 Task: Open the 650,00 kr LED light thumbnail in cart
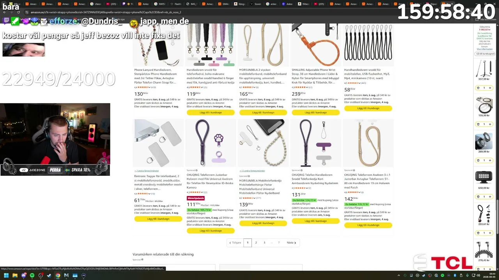[484, 177]
